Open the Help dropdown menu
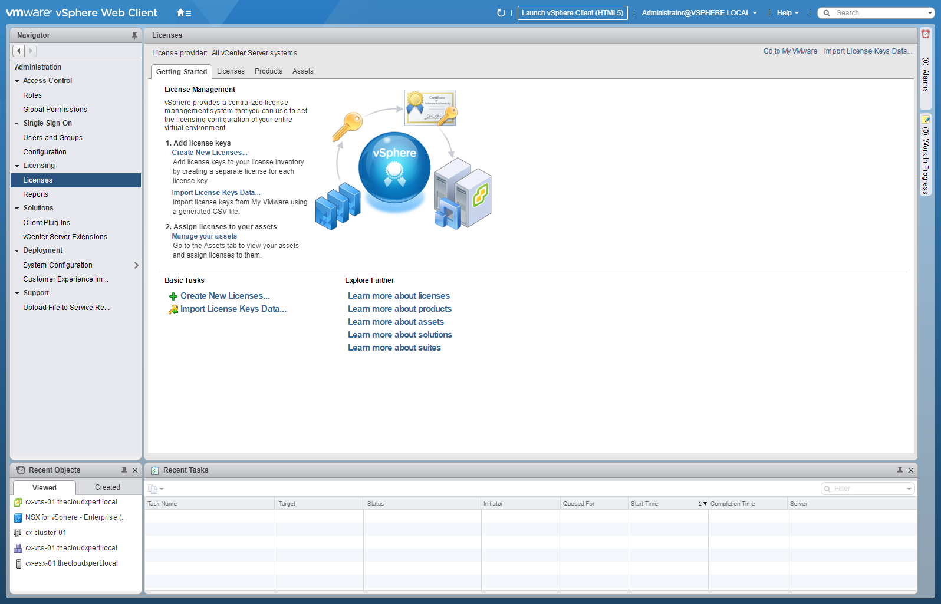This screenshot has height=604, width=941. (787, 13)
